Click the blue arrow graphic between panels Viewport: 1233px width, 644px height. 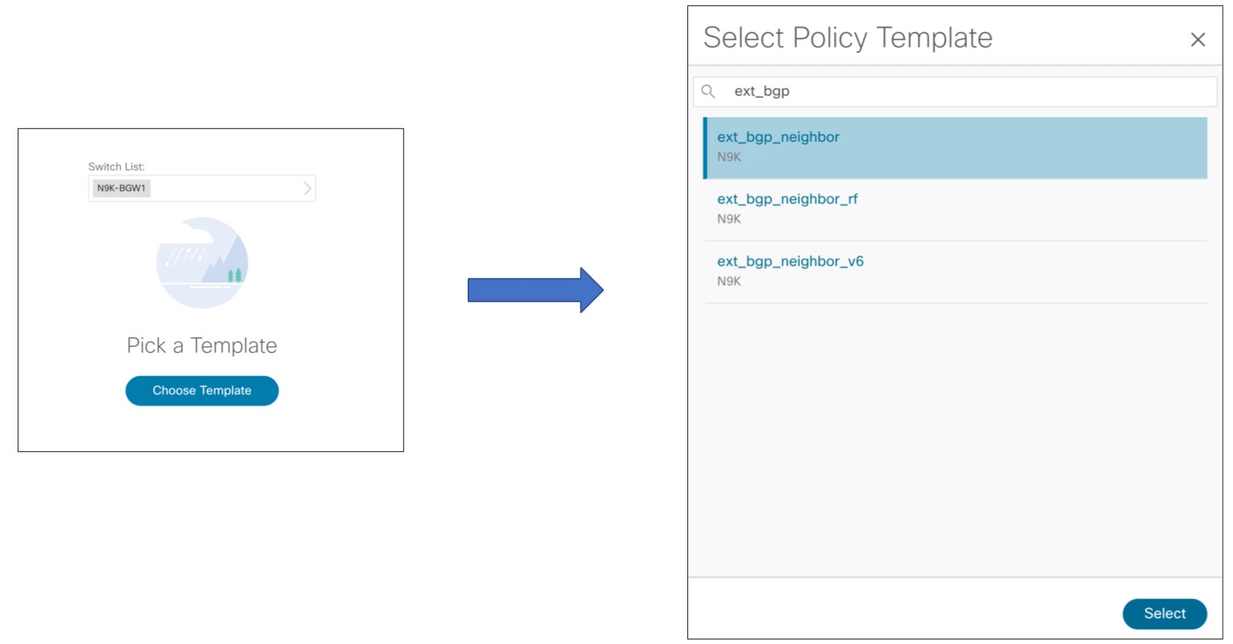coord(534,291)
